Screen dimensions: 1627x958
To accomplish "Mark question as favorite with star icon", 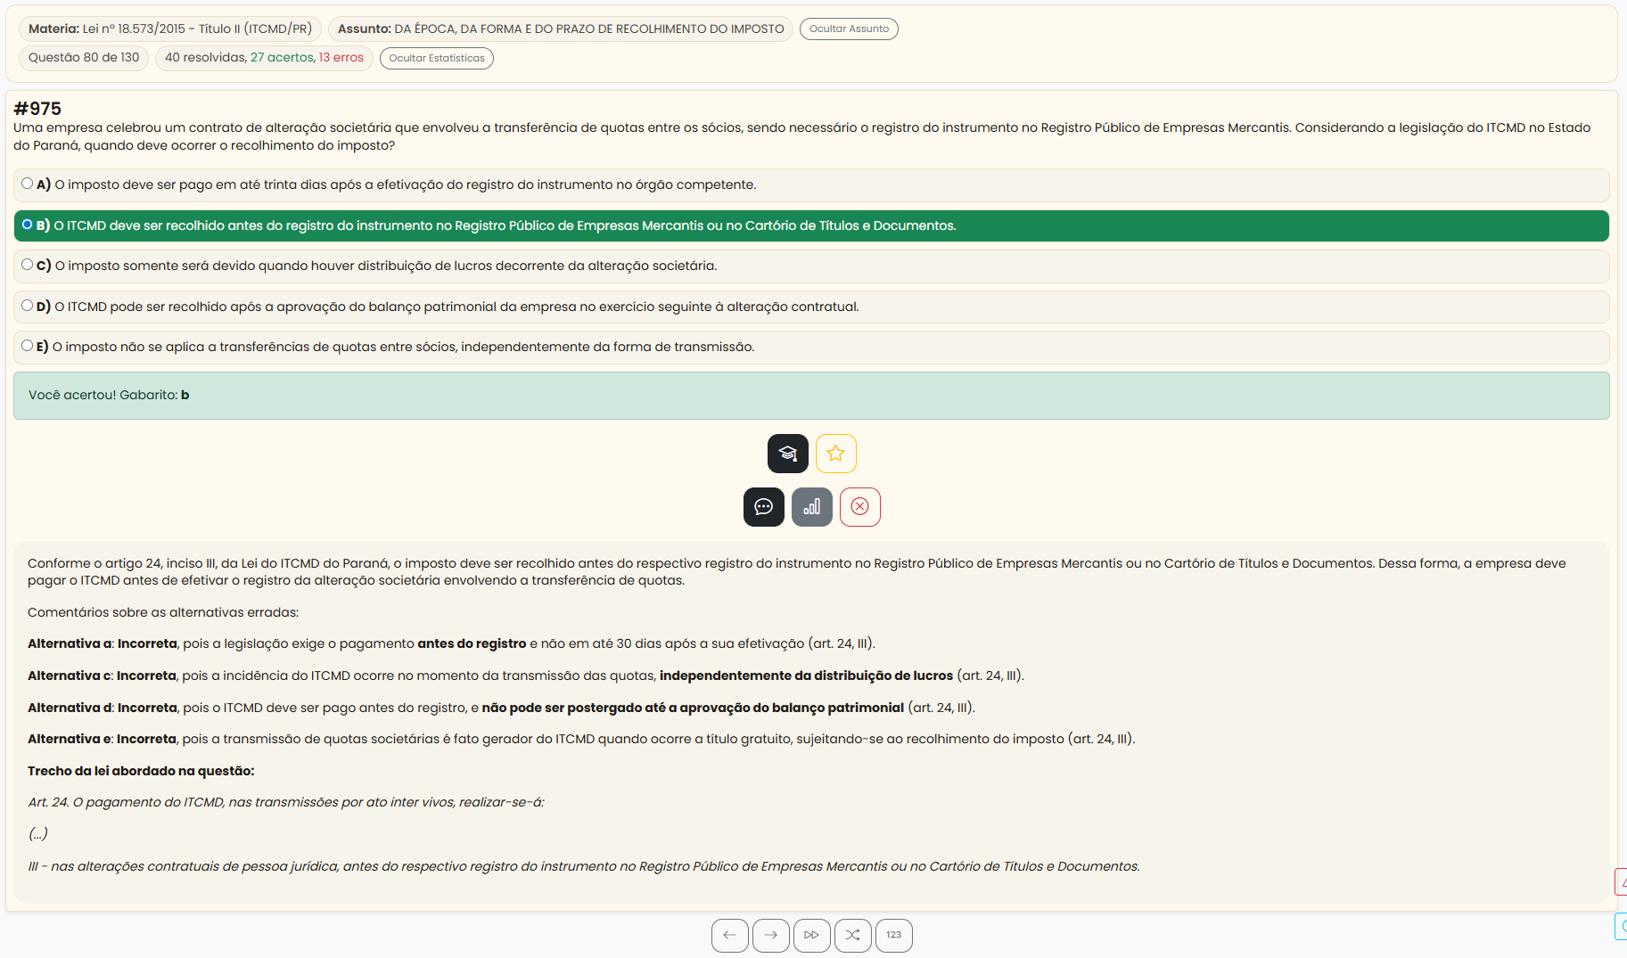I will pos(835,454).
